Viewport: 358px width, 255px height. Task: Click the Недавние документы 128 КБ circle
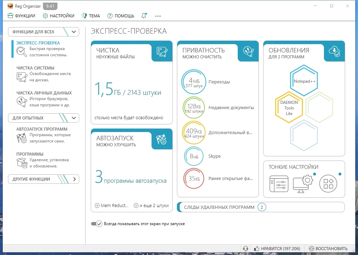point(194,108)
